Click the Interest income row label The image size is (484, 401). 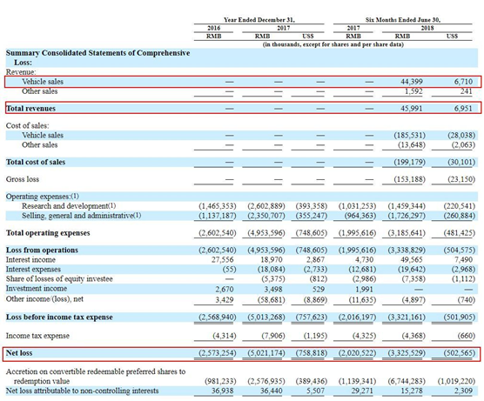[30, 260]
